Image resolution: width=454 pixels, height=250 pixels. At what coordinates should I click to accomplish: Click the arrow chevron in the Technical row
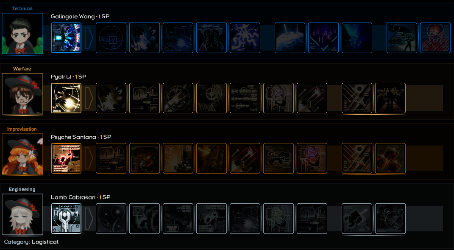[89, 38]
